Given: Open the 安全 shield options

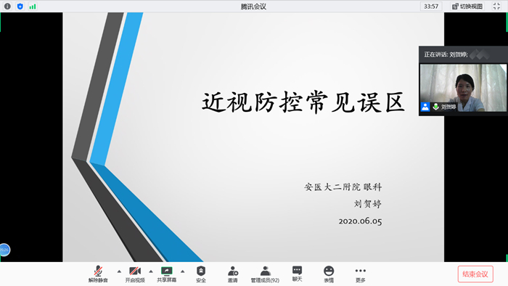Looking at the screenshot, I should pyautogui.click(x=201, y=274).
